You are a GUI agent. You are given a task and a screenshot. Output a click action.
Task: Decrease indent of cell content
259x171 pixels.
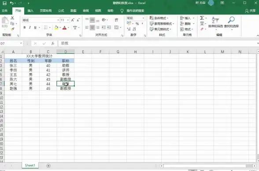coord(104,27)
